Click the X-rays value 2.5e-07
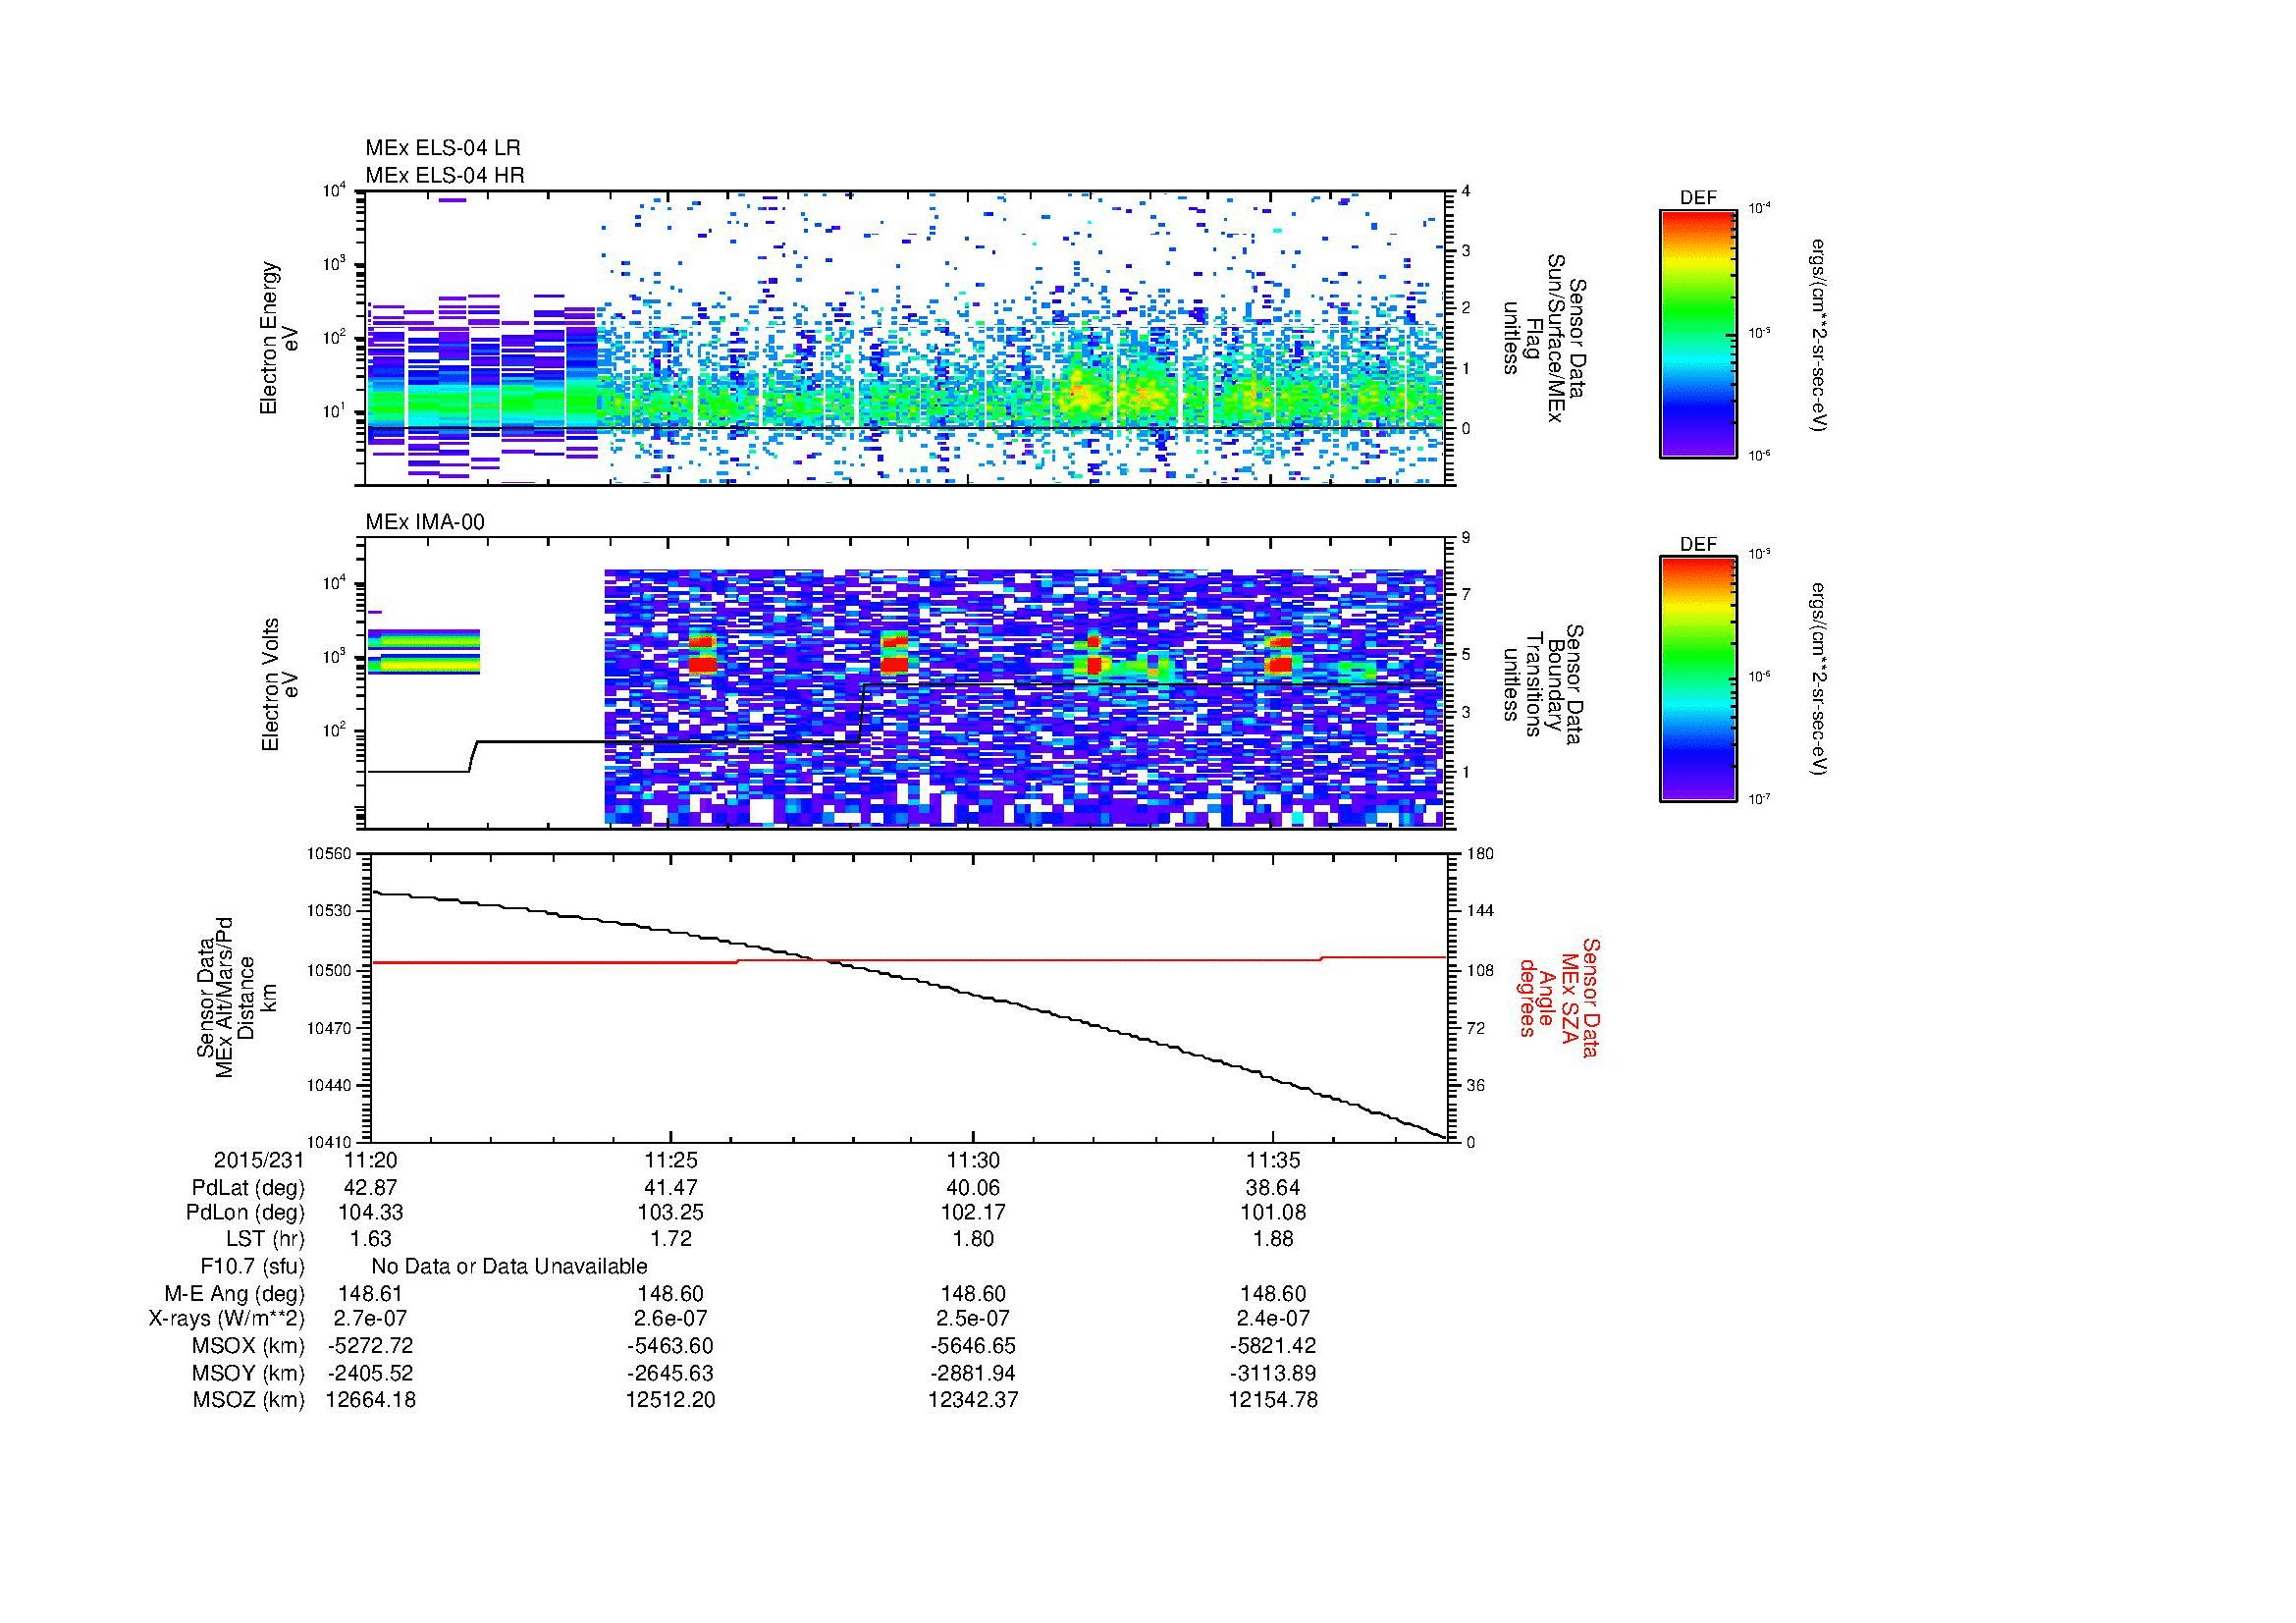The height and width of the screenshot is (1623, 2296). 973,1319
